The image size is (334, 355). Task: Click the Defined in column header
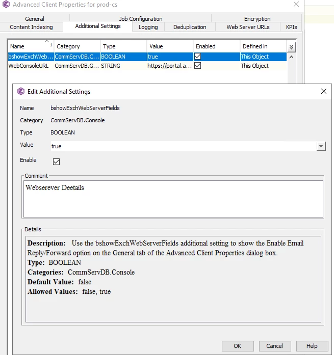coord(263,46)
